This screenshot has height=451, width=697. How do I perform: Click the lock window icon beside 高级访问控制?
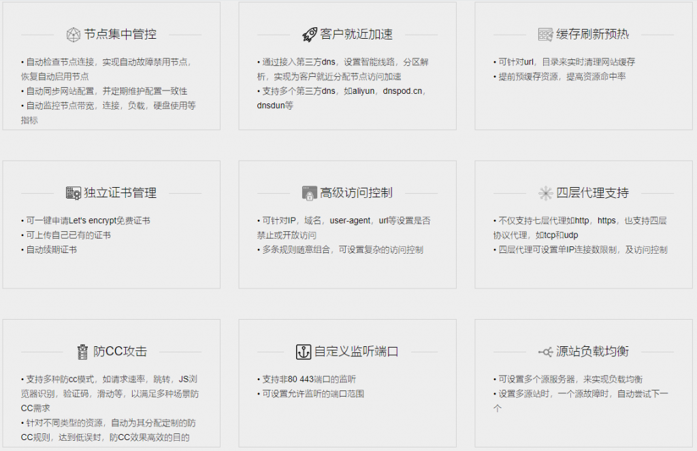[x=310, y=193]
